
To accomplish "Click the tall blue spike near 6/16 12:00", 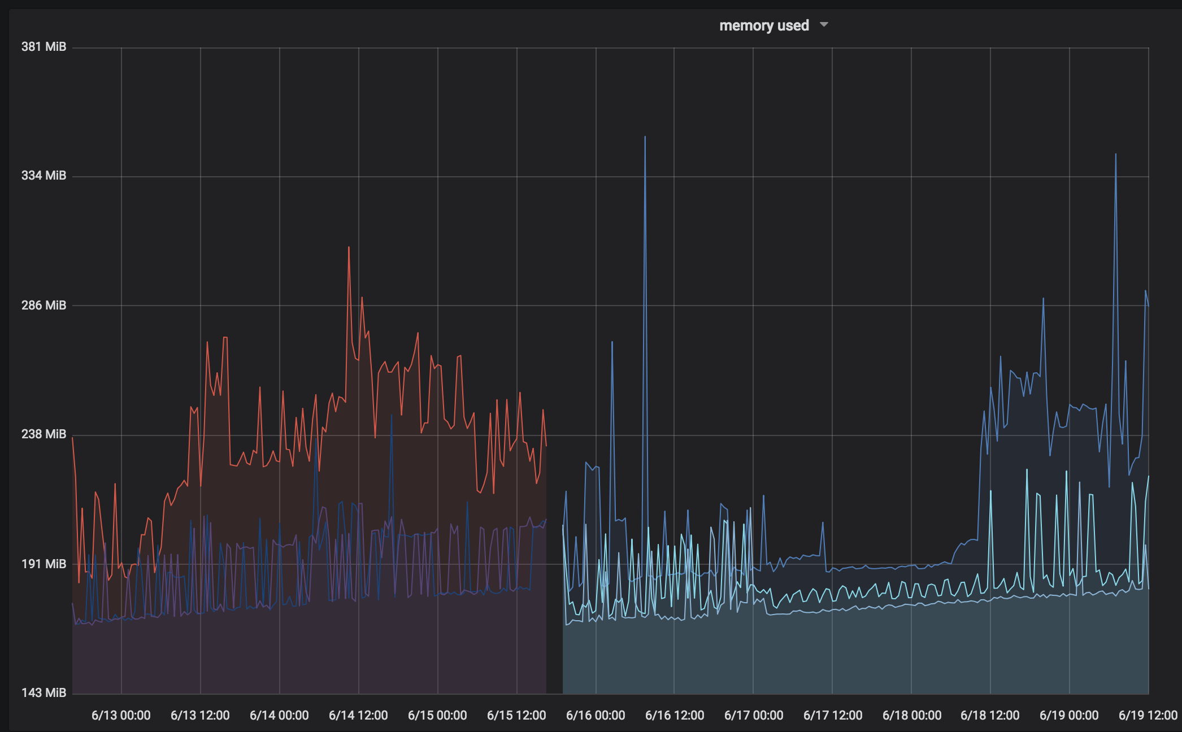I will point(645,169).
